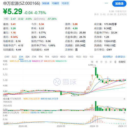Select the 60分 chart tab
The image size is (128, 129).
(63, 57)
